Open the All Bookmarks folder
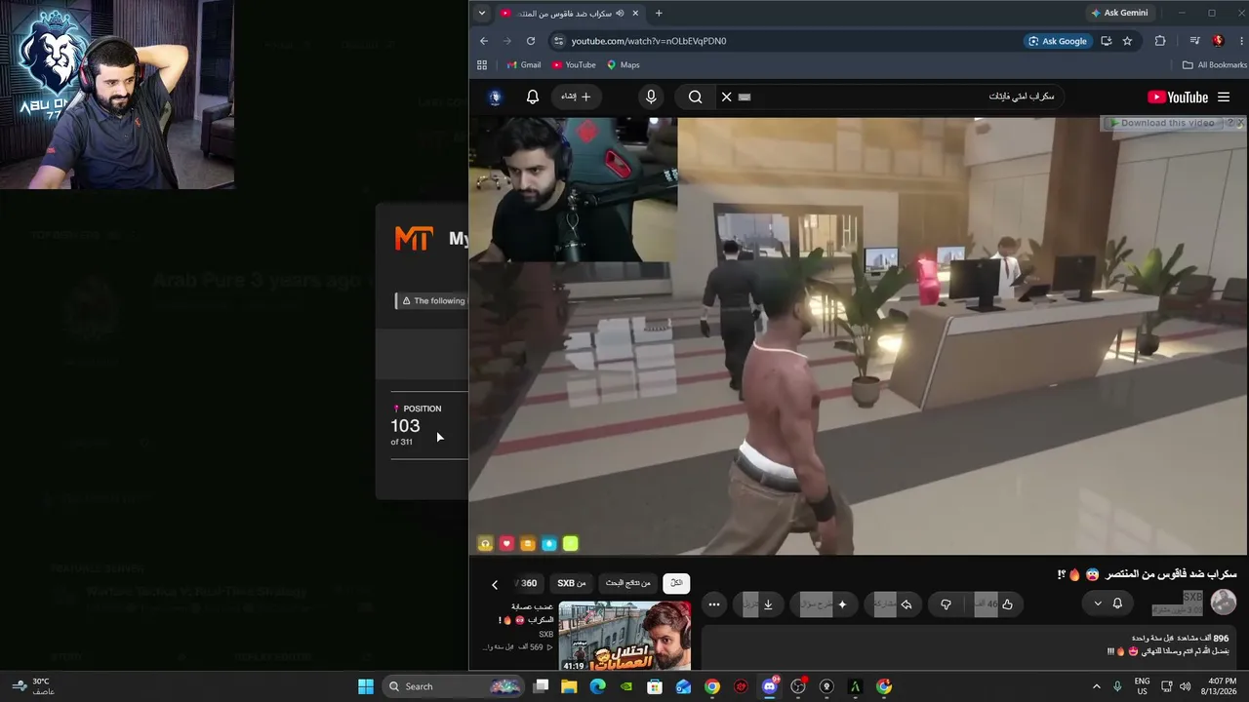Image resolution: width=1249 pixels, height=702 pixels. (1214, 65)
